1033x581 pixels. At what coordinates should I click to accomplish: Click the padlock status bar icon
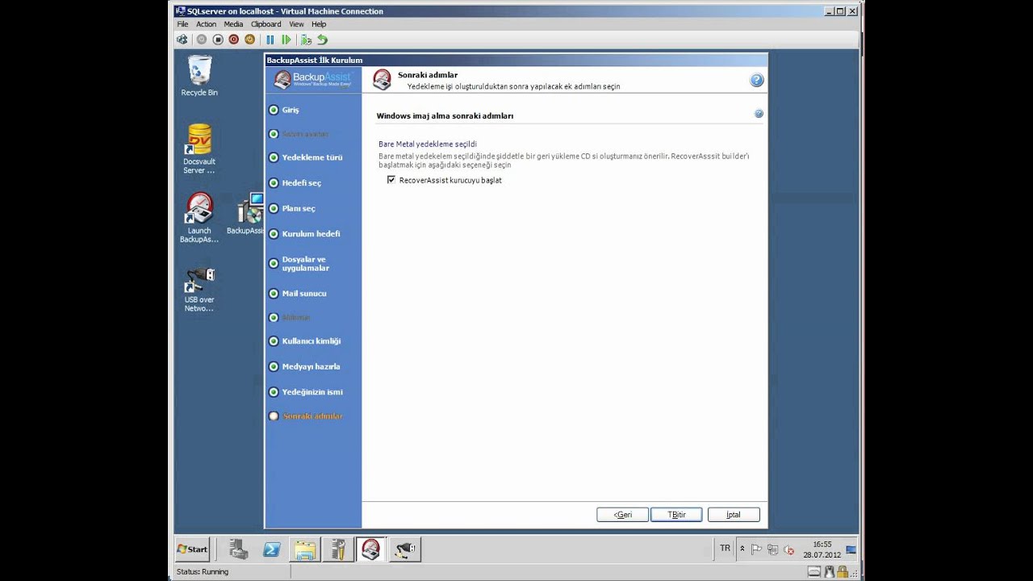coord(843,571)
